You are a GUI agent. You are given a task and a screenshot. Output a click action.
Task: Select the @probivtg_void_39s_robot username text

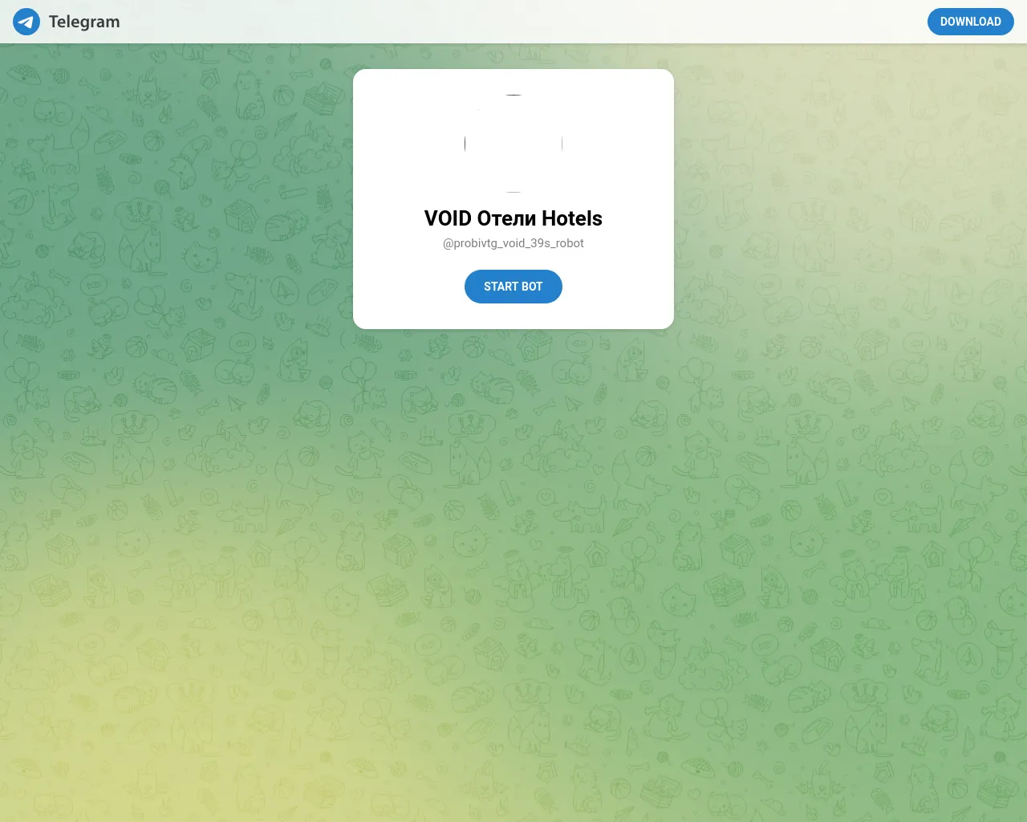(x=513, y=243)
